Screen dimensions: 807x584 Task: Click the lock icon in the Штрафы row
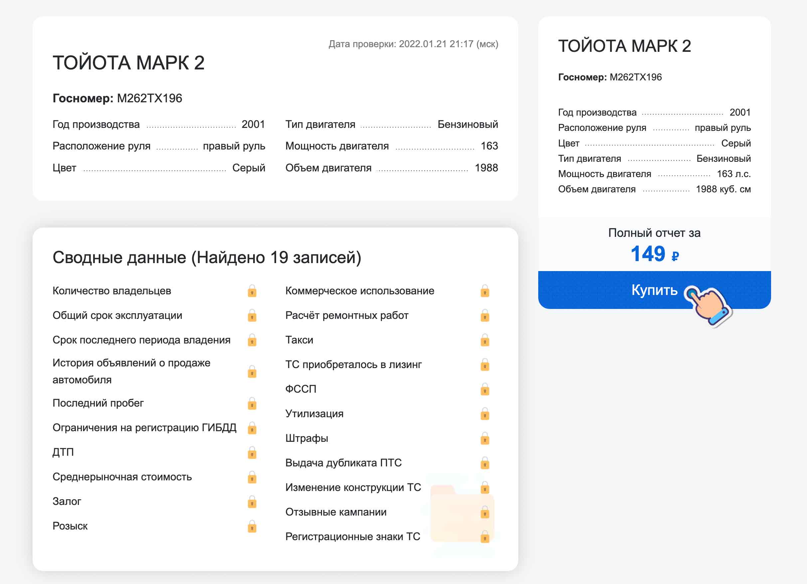[485, 438]
